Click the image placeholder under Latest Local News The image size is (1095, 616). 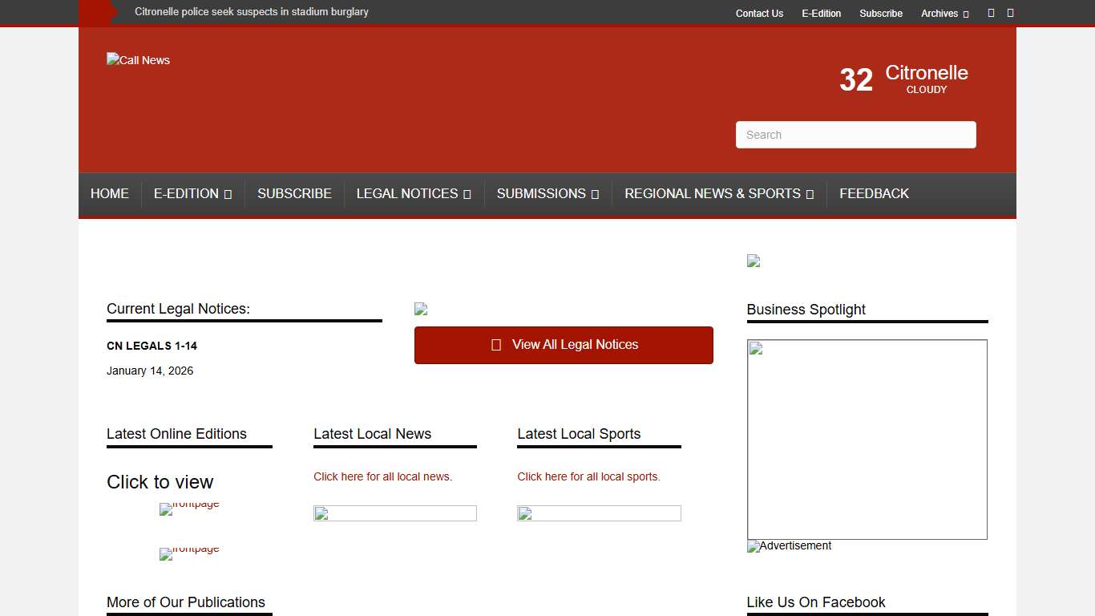pos(394,513)
